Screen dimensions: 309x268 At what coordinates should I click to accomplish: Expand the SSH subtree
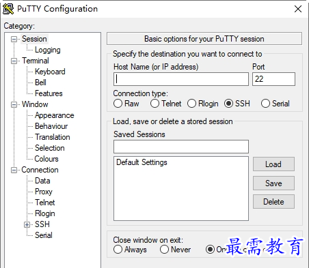coord(27,224)
